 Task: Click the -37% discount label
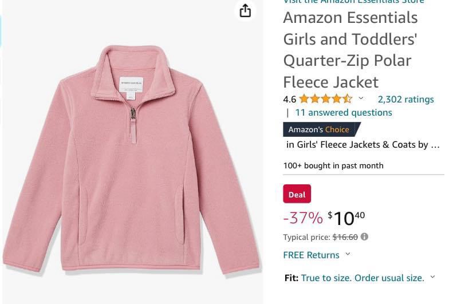(303, 218)
